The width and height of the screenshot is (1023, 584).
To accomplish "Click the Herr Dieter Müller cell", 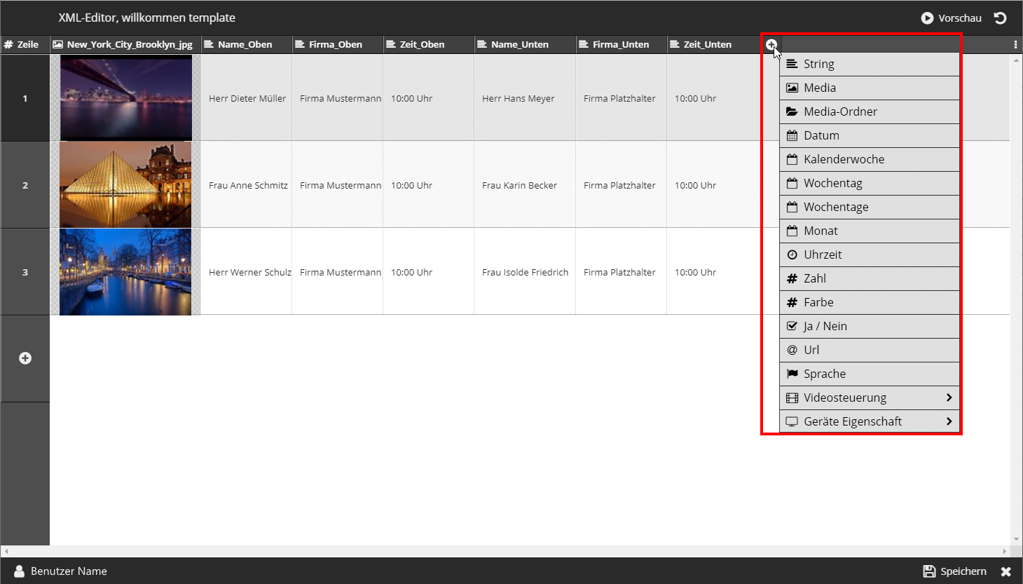I will [247, 99].
